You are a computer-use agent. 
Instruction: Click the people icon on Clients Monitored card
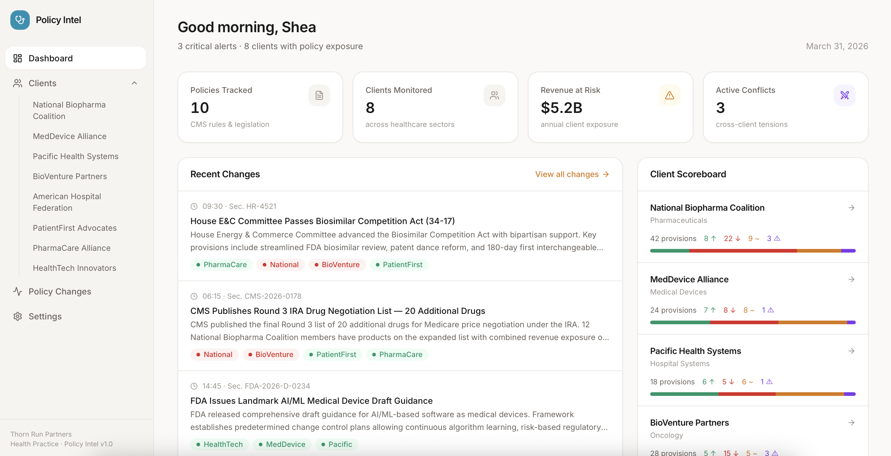[494, 95]
